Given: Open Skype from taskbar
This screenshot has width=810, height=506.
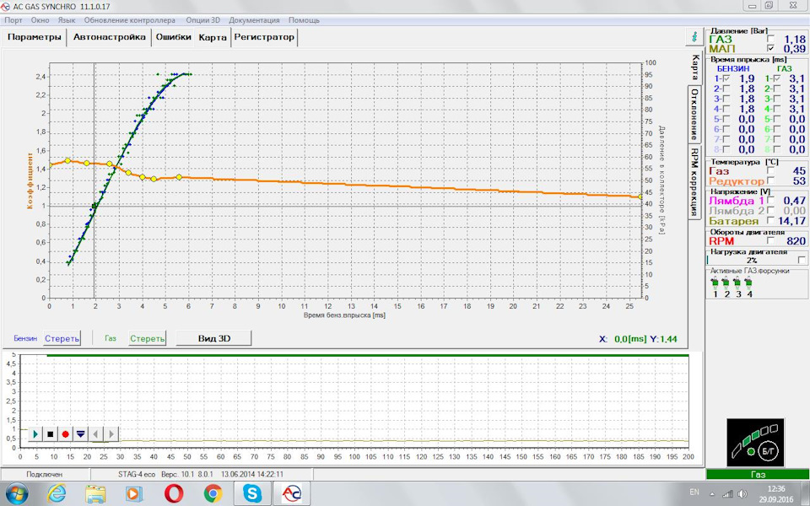Looking at the screenshot, I should click(x=251, y=494).
